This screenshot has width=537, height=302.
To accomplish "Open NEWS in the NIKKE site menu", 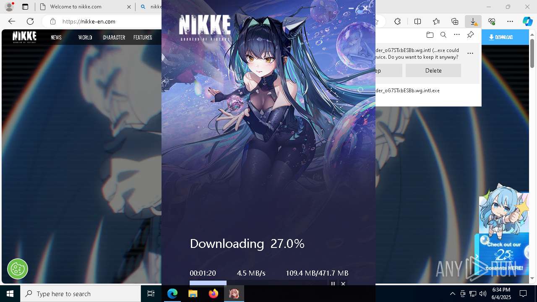I will click(x=56, y=37).
